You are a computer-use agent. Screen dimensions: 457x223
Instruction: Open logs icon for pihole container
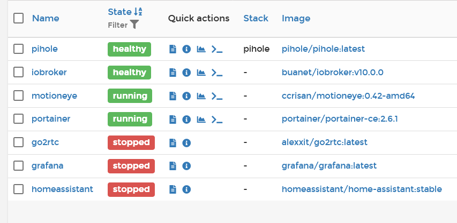pyautogui.click(x=173, y=49)
